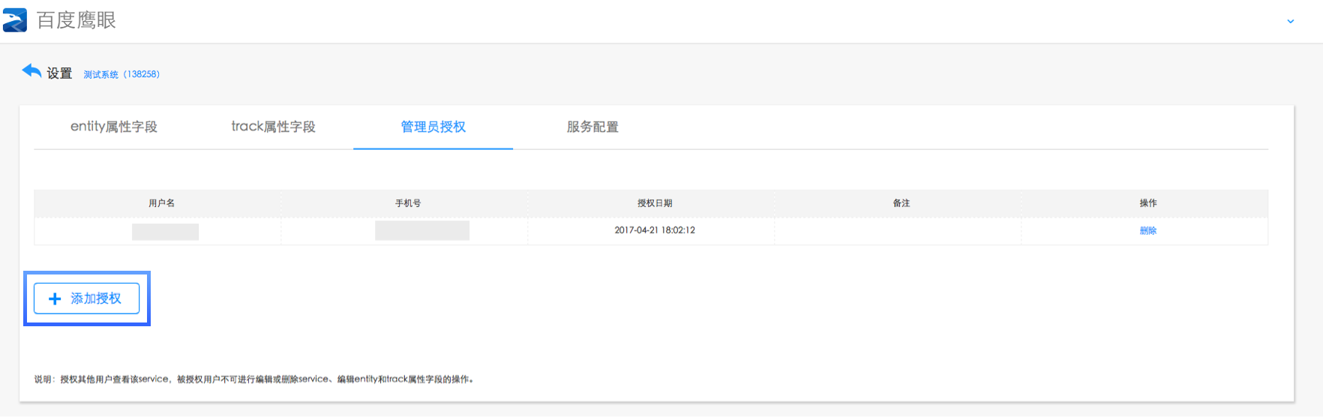This screenshot has height=417, width=1323.
Task: Click the 备注 column header
Action: (x=901, y=203)
